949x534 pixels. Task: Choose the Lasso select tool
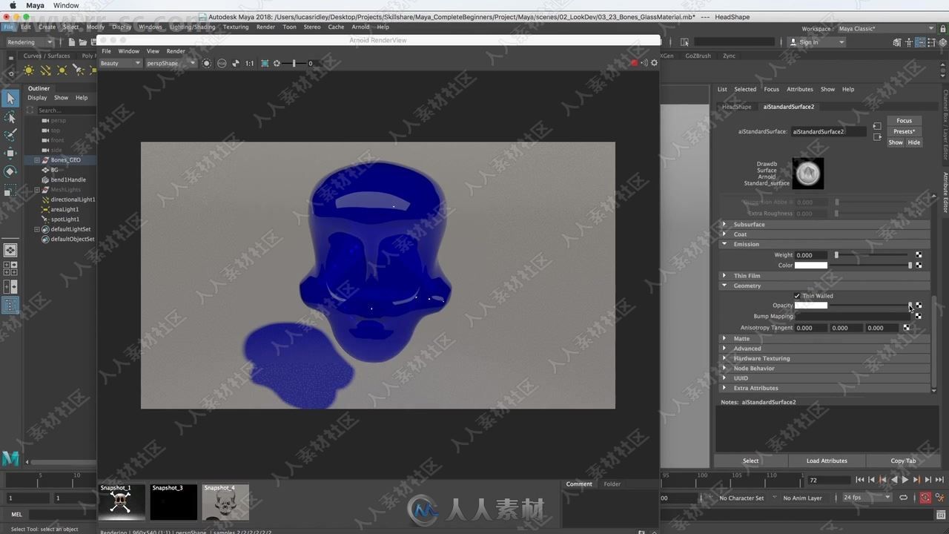click(10, 118)
